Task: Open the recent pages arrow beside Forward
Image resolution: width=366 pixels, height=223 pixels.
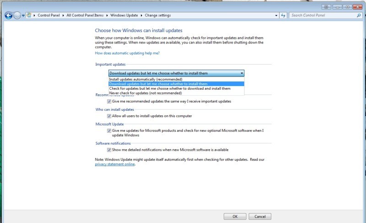Action: coord(23,16)
